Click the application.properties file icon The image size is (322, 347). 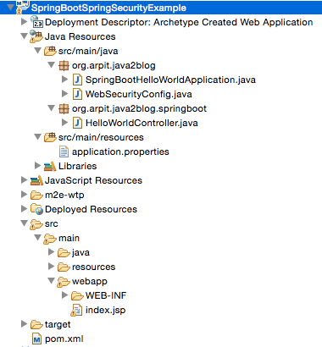coord(64,151)
